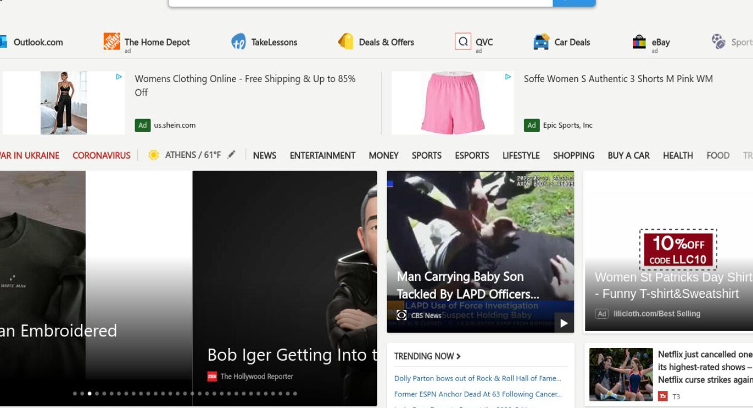Edit location with the pencil icon
The image size is (753, 408).
232,155
